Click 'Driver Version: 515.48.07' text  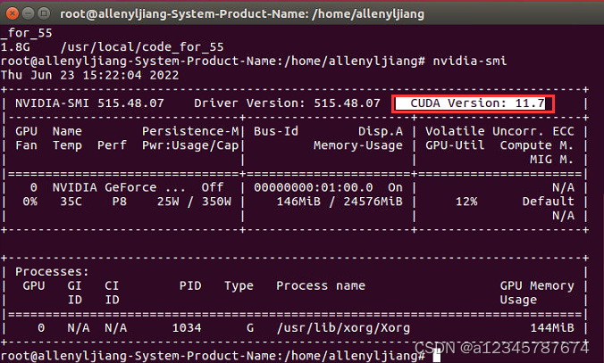coord(287,103)
